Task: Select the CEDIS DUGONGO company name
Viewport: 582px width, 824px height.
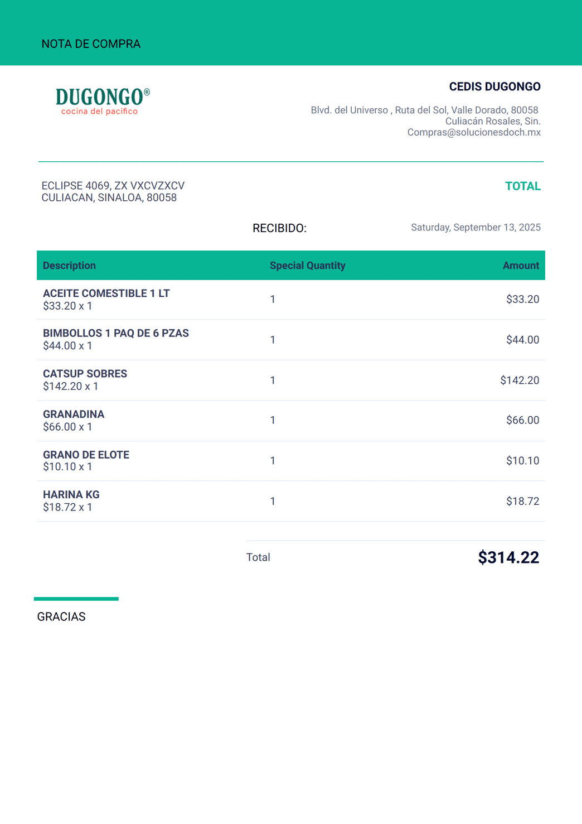Action: (x=494, y=86)
